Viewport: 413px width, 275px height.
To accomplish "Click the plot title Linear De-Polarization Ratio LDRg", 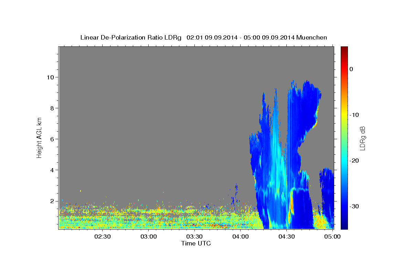I will tap(131, 37).
